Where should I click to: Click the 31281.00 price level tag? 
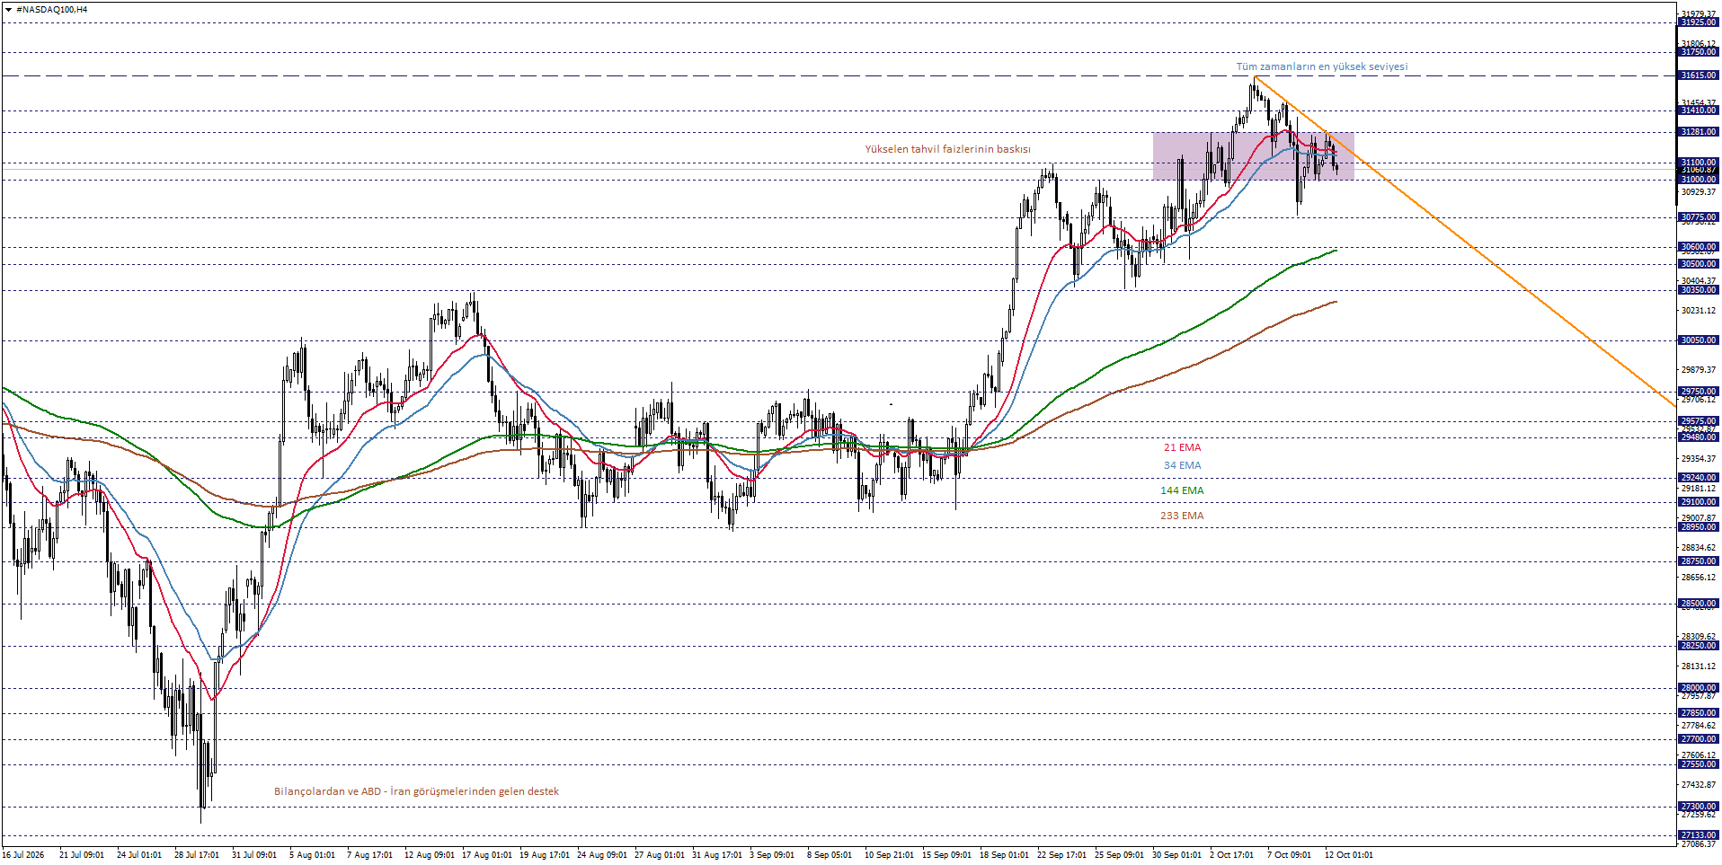tap(1698, 132)
